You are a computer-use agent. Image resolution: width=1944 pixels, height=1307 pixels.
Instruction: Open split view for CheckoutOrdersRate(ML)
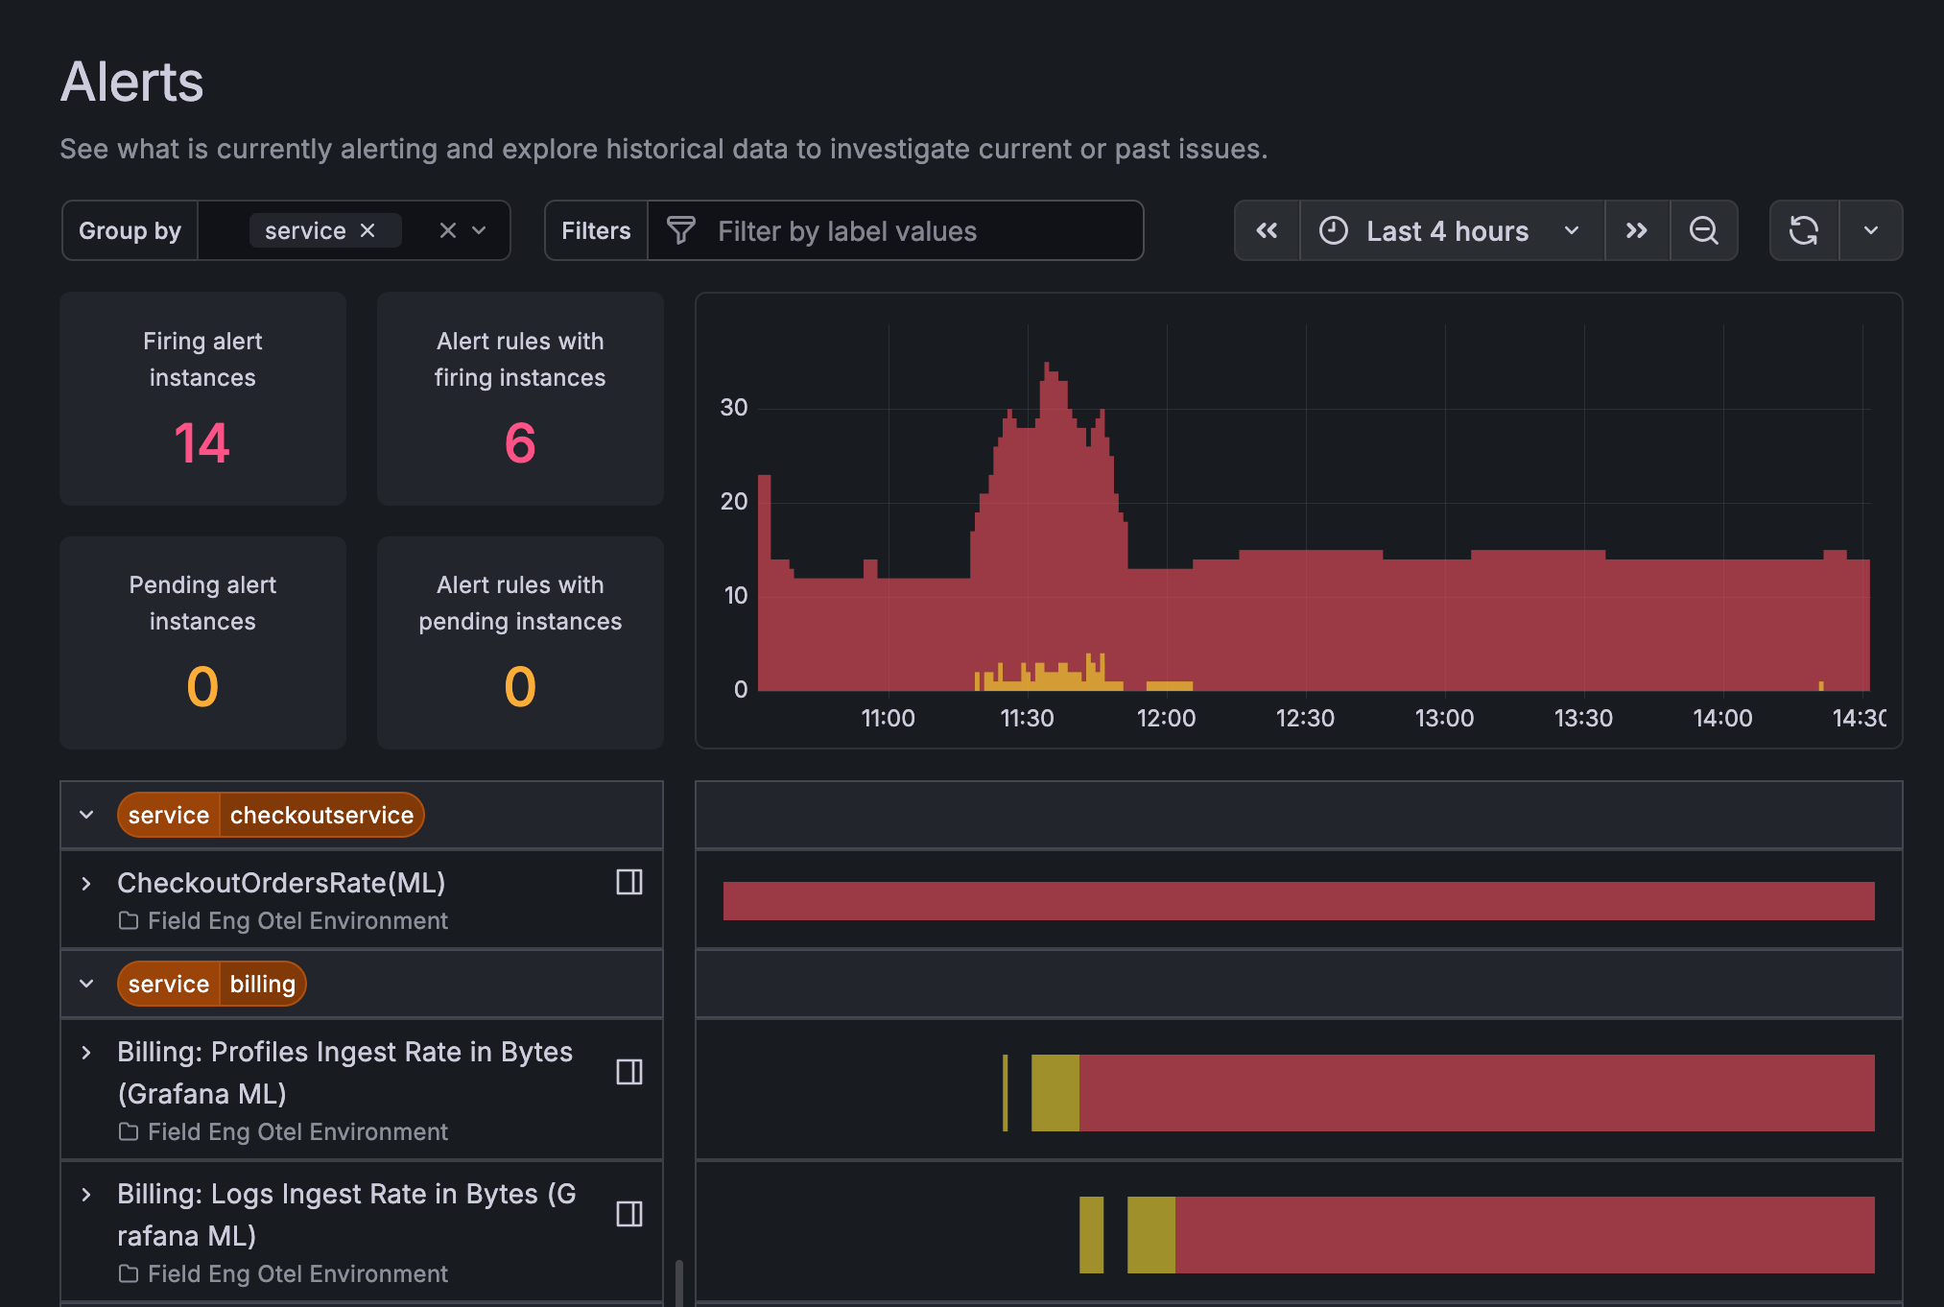coord(628,882)
